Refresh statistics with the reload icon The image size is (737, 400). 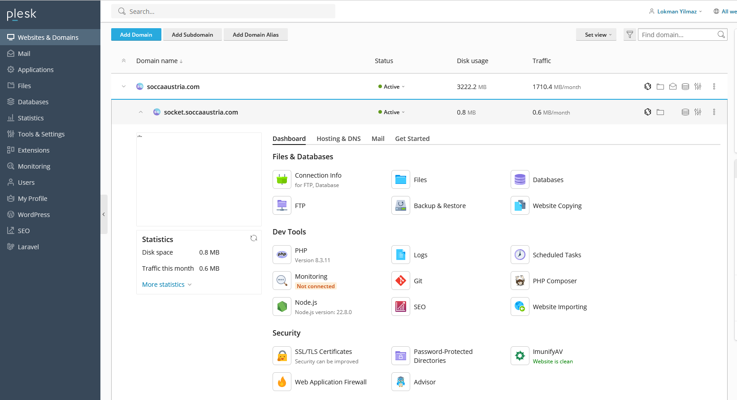[254, 238]
